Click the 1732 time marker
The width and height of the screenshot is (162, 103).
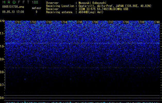click(33, 22)
